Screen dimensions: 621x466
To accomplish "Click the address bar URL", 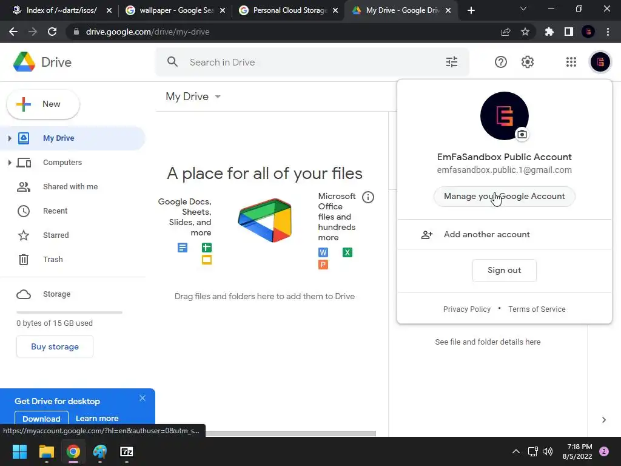I will click(147, 32).
